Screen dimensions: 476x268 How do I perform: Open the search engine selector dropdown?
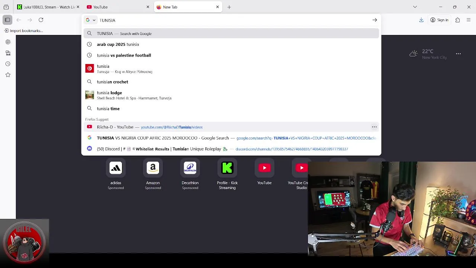[x=91, y=20]
